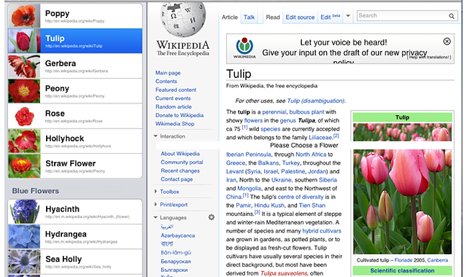
Task: Click Help with translations link
Action: click(x=429, y=57)
